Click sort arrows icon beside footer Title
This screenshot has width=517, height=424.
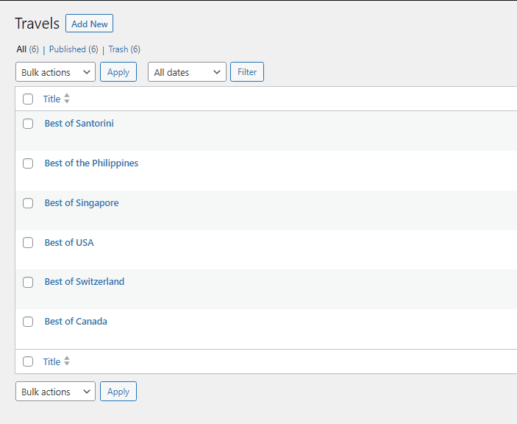(67, 361)
